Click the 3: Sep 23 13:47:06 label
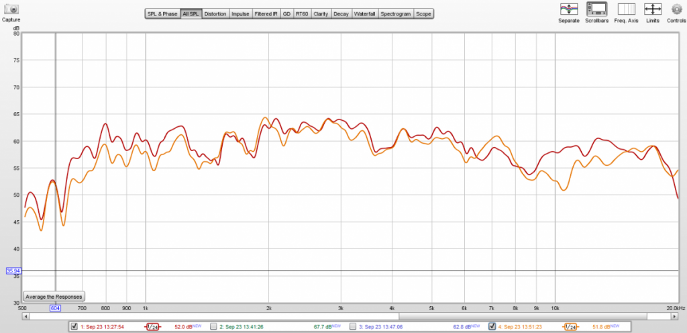This screenshot has height=333, width=687. [x=381, y=326]
